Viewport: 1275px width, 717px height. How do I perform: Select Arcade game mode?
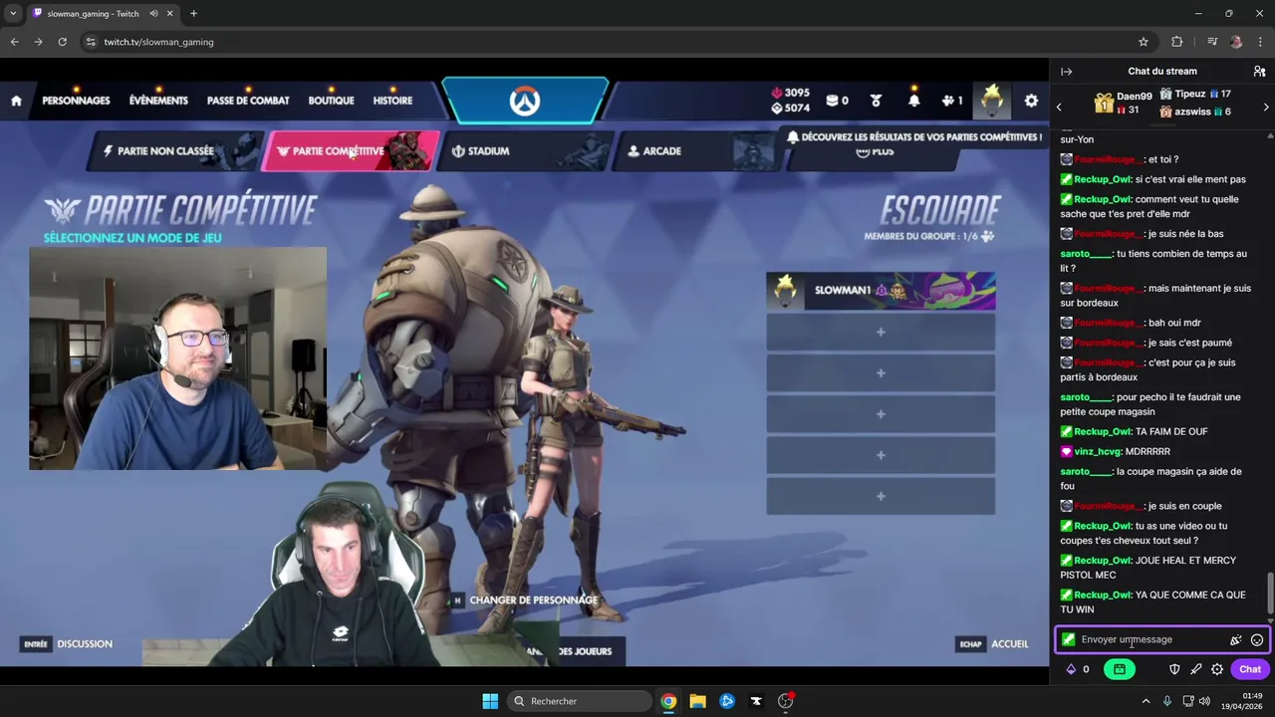coord(697,151)
